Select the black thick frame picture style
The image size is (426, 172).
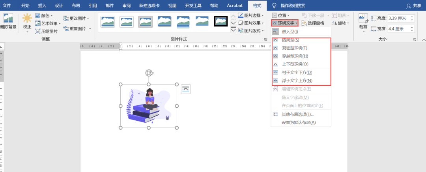tap(221, 21)
